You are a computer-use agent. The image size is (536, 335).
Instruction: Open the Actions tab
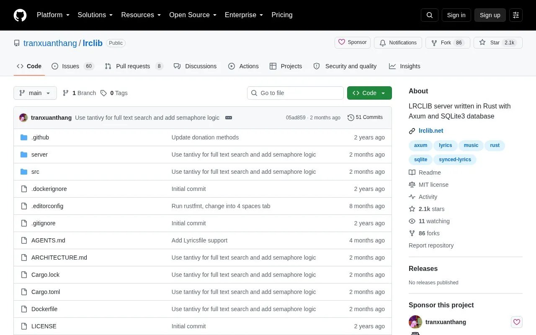[x=243, y=66]
